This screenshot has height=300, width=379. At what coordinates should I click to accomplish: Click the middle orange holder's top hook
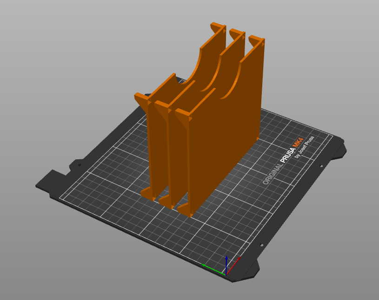tap(237, 33)
